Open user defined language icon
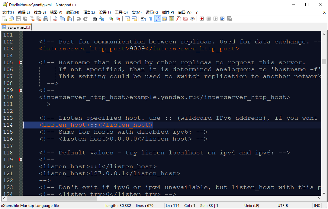The width and height of the screenshot is (328, 209). coord(164,19)
